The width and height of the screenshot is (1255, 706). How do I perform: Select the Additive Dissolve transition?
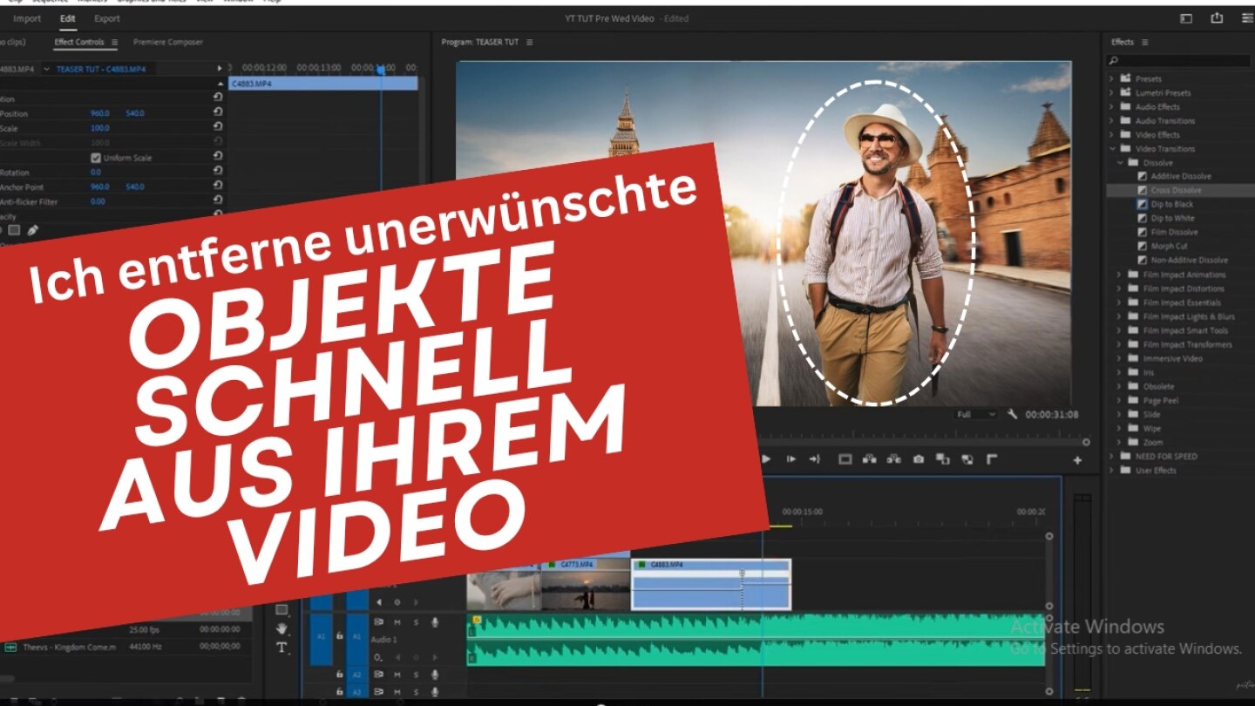[1181, 176]
